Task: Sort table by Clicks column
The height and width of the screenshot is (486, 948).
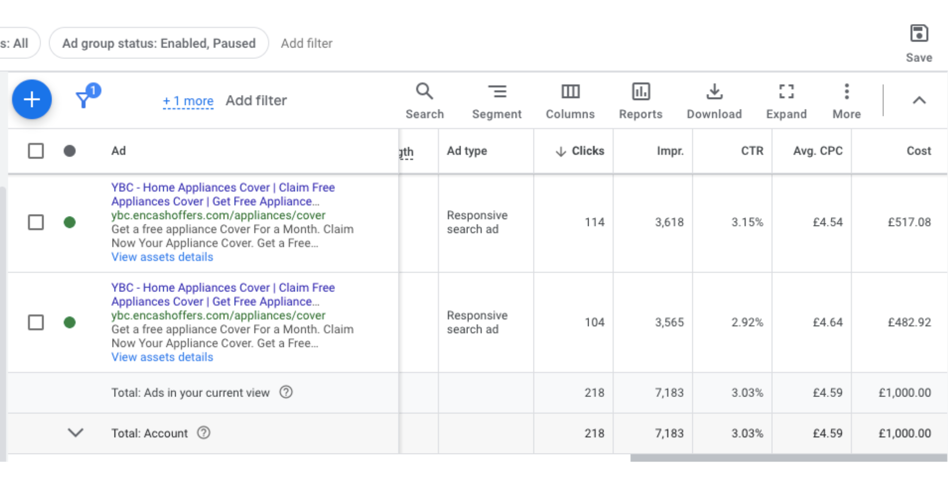Action: click(588, 151)
